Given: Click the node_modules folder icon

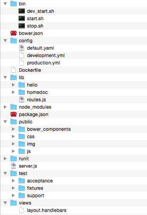Looking at the screenshot, I should [x=14, y=107].
